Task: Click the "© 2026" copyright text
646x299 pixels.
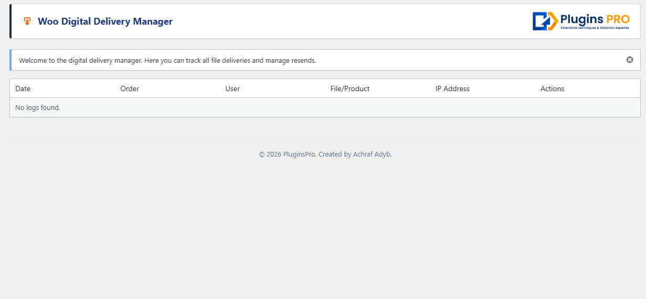Action: (x=270, y=154)
